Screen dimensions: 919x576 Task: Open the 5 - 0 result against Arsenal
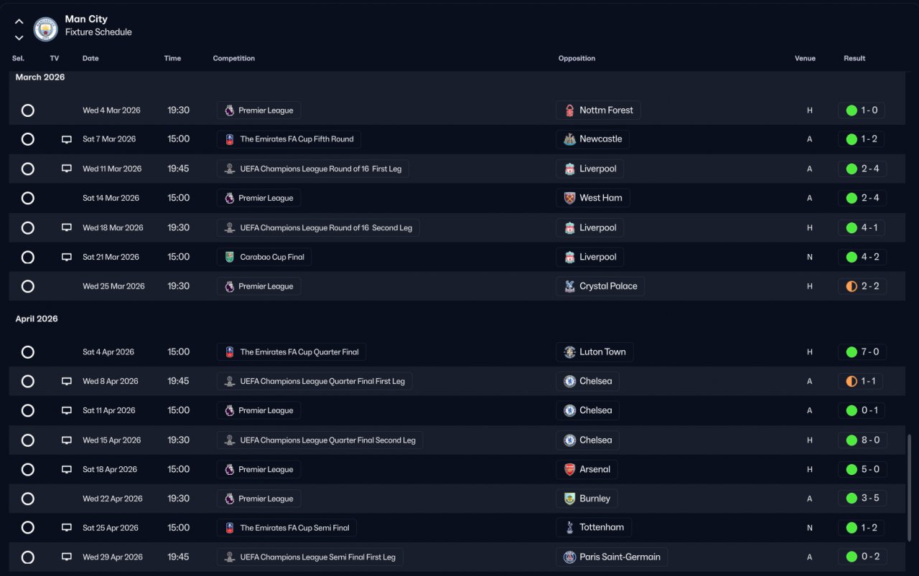point(862,469)
